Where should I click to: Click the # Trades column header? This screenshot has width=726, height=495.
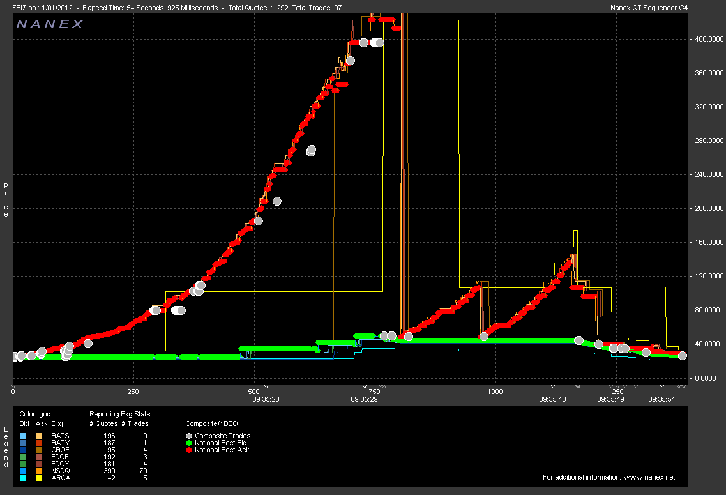135,423
